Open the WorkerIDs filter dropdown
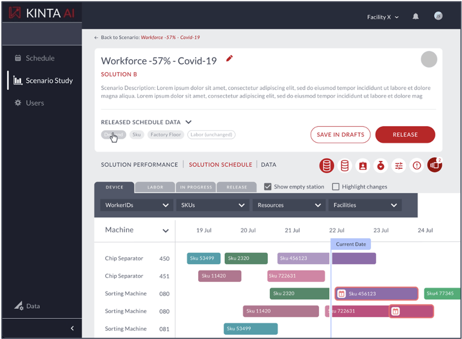Viewport: 462px width, 339px height. [137, 205]
